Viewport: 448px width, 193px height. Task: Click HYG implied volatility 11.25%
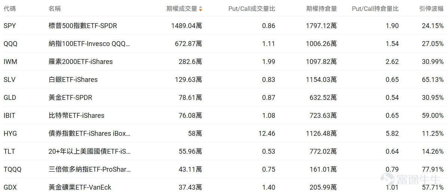[433, 133]
